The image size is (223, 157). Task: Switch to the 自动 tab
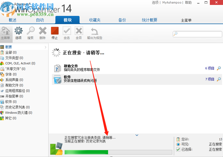tap(40, 20)
